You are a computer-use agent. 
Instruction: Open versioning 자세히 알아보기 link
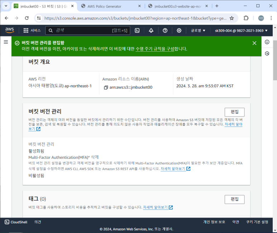(x=233, y=124)
